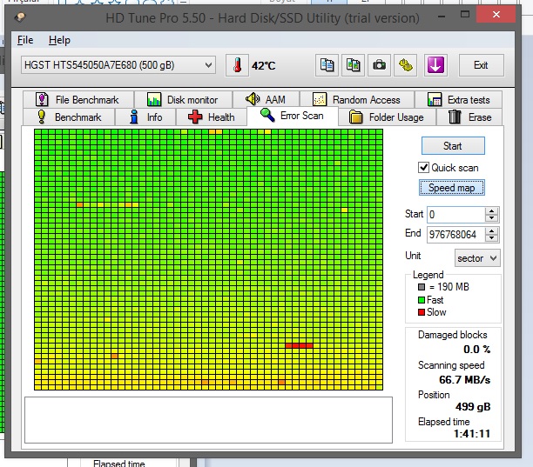Decrease the End sector value

coord(491,238)
